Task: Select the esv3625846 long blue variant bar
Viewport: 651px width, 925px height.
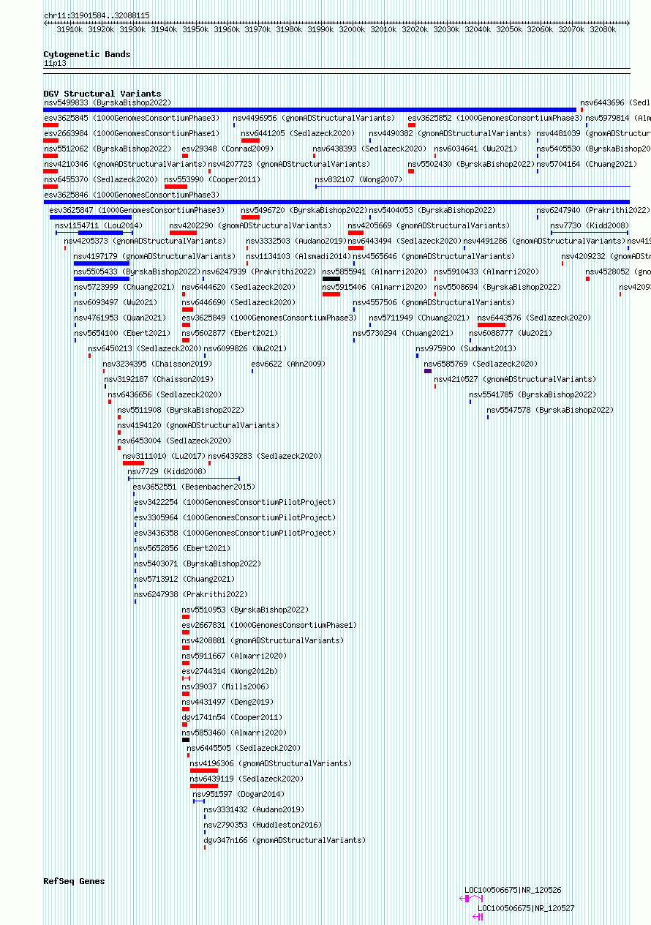Action: (x=336, y=202)
